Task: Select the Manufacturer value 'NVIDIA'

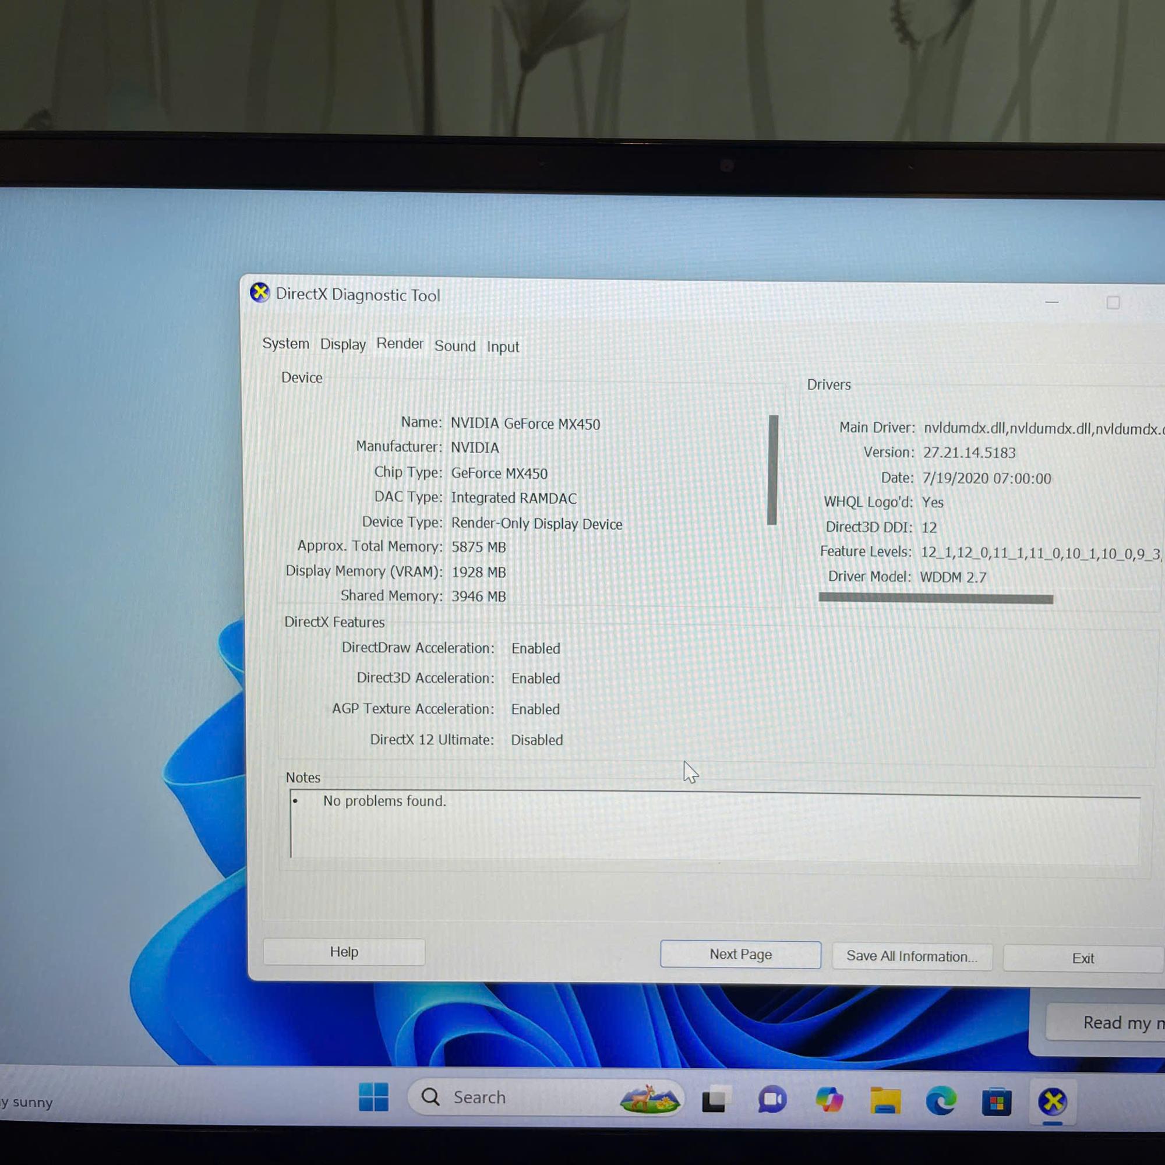Action: click(475, 448)
